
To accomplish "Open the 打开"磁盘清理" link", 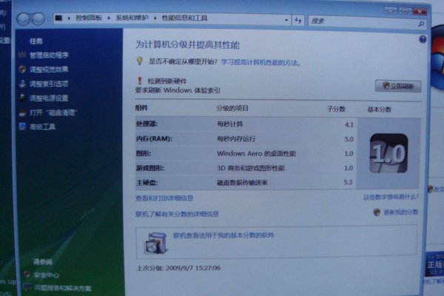I will (x=53, y=112).
